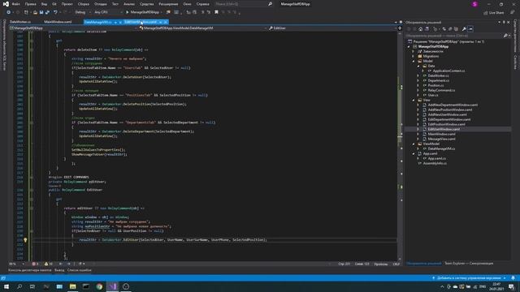This screenshot has height=292, width=520.
Task: Open the Отладка menu
Action: pyautogui.click(x=100, y=4)
